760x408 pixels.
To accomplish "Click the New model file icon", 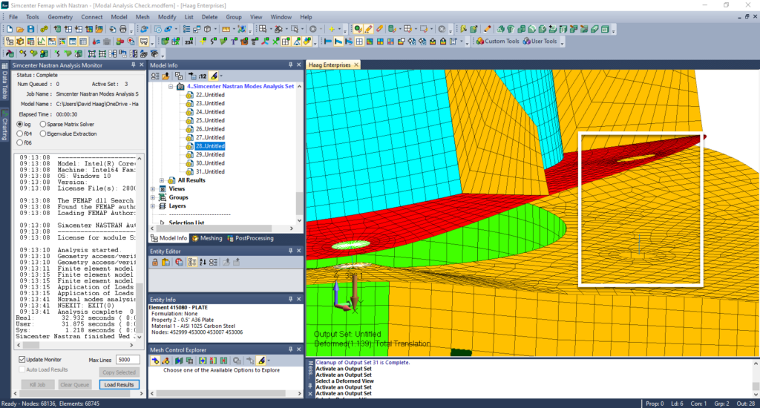I will pyautogui.click(x=10, y=29).
